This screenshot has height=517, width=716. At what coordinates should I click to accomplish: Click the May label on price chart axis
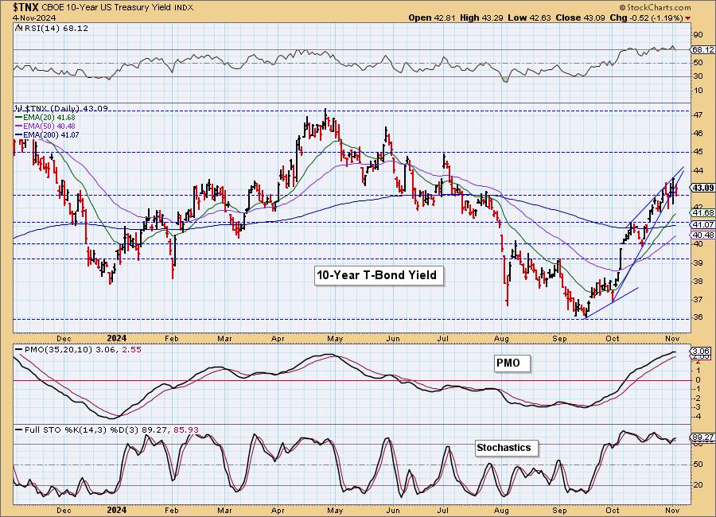(335, 338)
